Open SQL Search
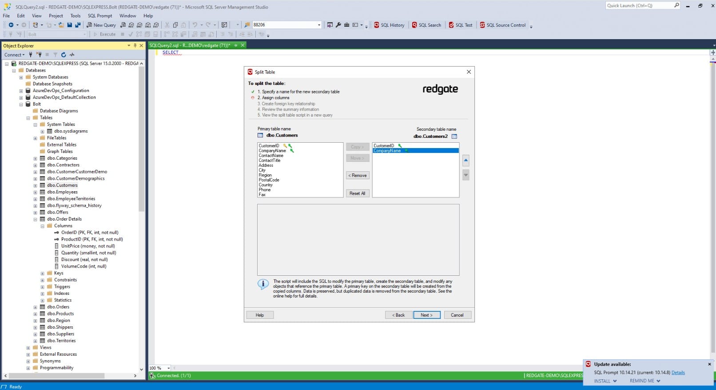This screenshot has width=716, height=390. click(426, 25)
